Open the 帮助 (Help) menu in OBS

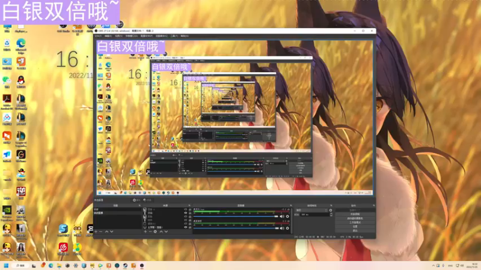click(x=184, y=36)
